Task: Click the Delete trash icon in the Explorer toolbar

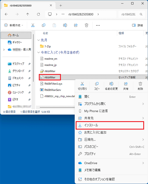Action: pos(87,25)
